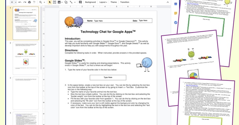Click the Theme button
Viewport: 239px width, 125px height.
(114, 2)
